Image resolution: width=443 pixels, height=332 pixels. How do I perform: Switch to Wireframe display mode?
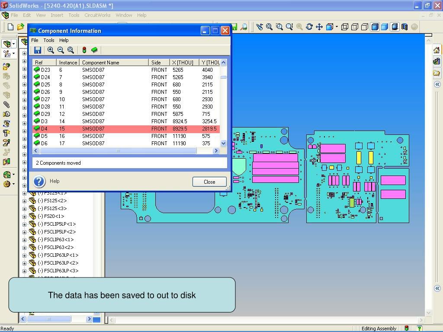pos(345,27)
